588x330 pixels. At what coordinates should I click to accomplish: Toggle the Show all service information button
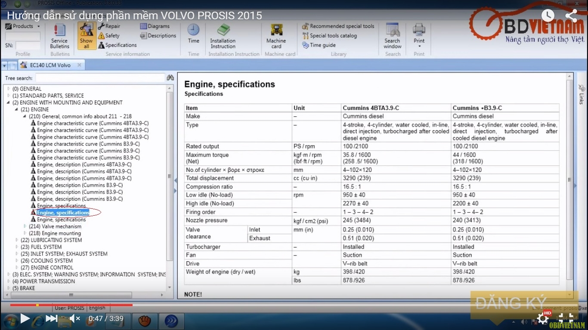pos(86,37)
